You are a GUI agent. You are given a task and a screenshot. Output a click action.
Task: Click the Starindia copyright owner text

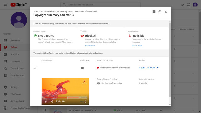coord(143,83)
